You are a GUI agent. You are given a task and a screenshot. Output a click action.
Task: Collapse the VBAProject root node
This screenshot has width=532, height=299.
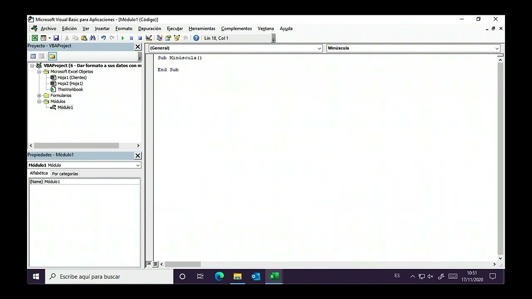coord(32,66)
